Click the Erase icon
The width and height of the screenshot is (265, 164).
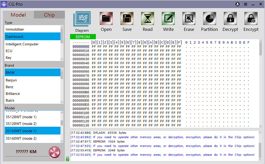click(189, 19)
